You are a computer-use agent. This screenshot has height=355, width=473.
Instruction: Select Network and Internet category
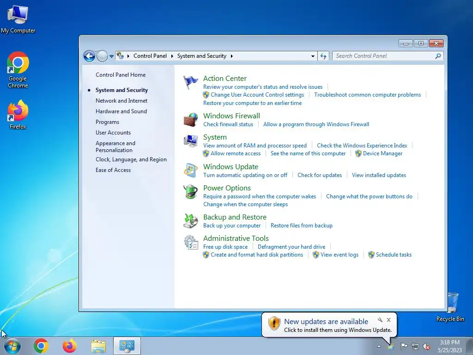[121, 101]
